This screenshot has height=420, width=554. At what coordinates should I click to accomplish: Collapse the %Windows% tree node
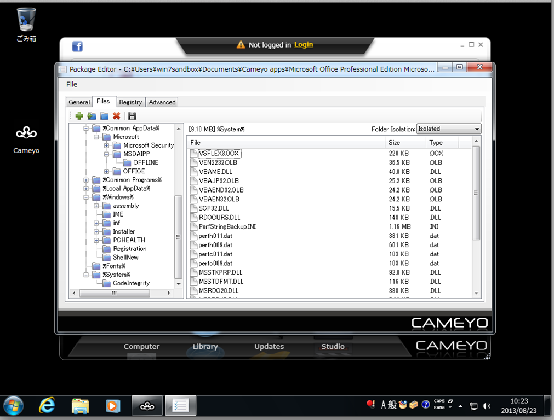point(86,197)
